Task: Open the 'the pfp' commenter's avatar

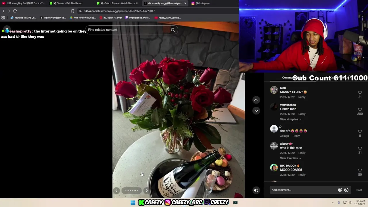Action: (x=274, y=129)
